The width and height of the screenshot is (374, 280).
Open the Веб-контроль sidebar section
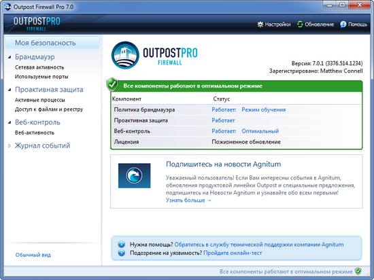[37, 122]
